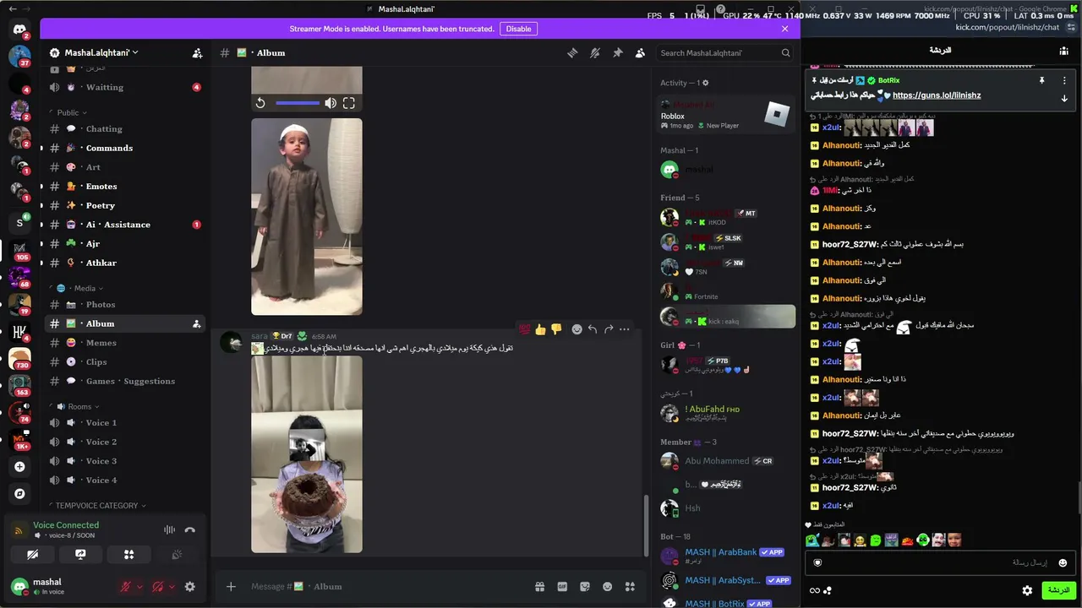Replay the video in the album
1082x608 pixels.
260,103
